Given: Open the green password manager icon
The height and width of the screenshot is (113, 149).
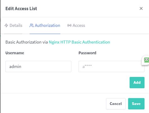Looking at the screenshot, I should pos(146,60).
